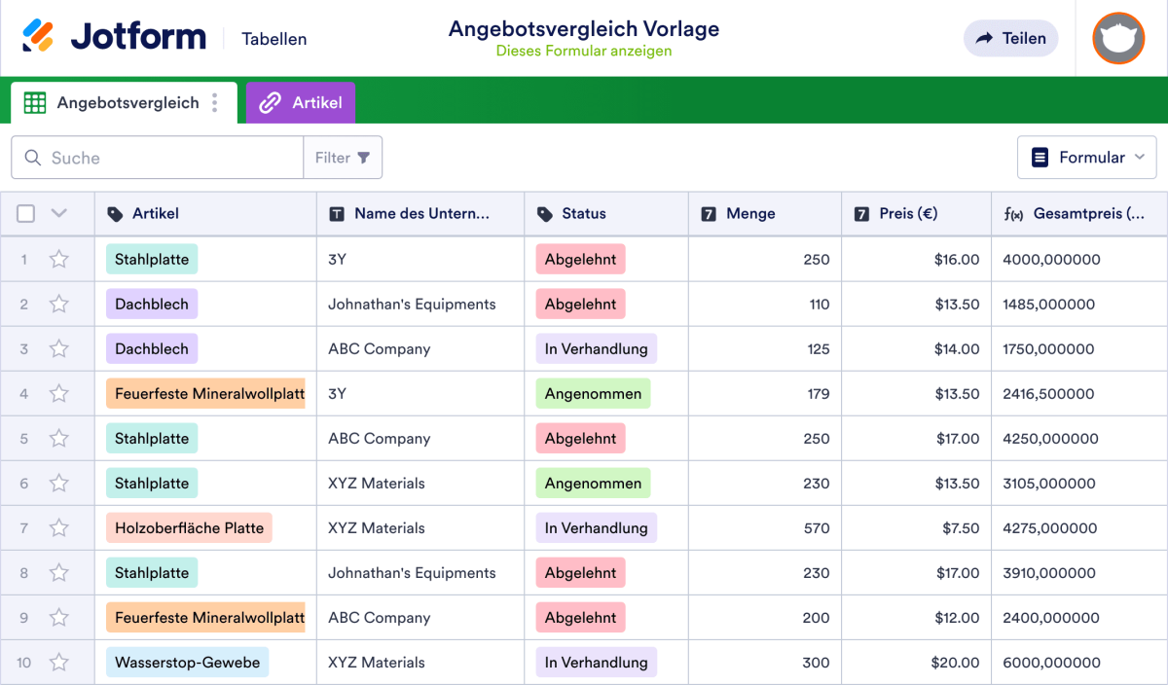
Task: Click the number icon in the Menge header
Action: click(707, 213)
